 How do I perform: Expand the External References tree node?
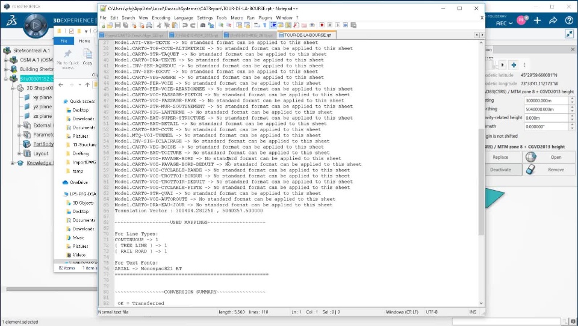tap(19, 126)
